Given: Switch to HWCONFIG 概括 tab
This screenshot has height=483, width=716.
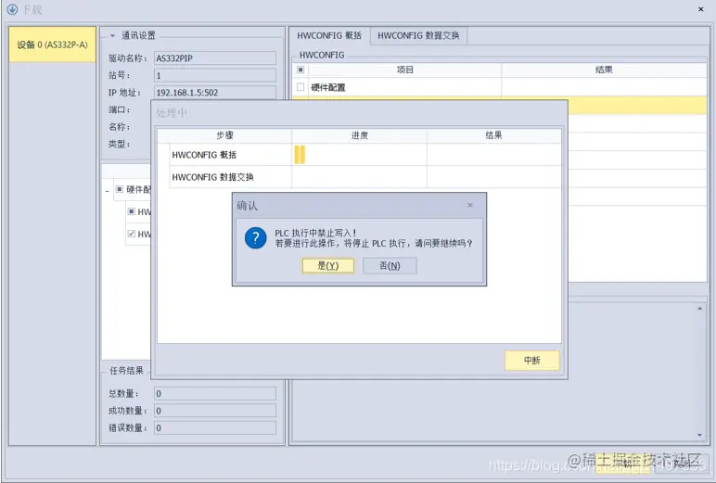Looking at the screenshot, I should [x=329, y=35].
